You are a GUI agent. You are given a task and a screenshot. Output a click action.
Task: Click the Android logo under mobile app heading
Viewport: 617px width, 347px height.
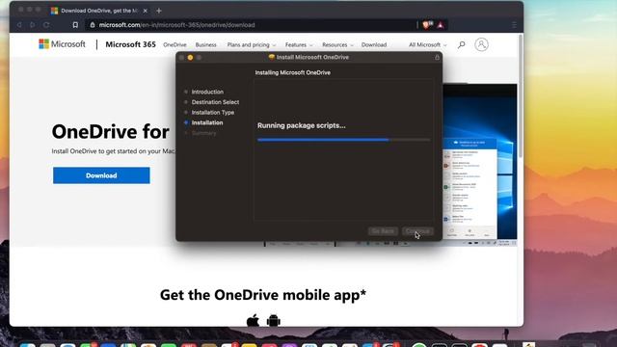[274, 321]
